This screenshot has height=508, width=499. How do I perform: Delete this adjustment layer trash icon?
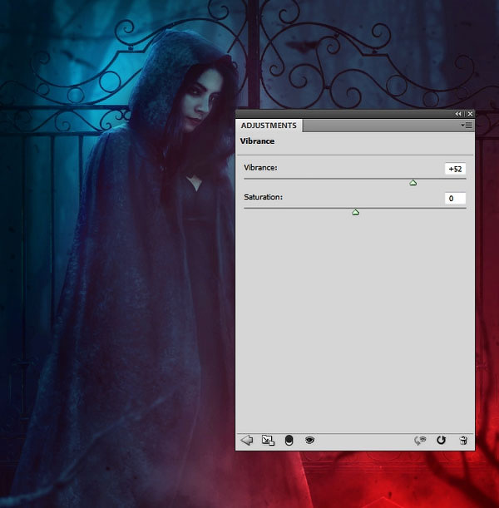point(464,441)
